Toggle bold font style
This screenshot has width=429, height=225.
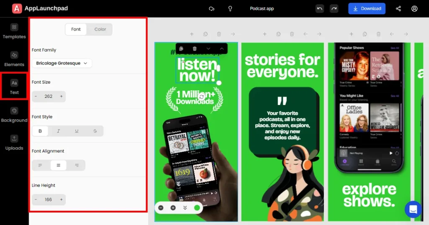tap(40, 131)
